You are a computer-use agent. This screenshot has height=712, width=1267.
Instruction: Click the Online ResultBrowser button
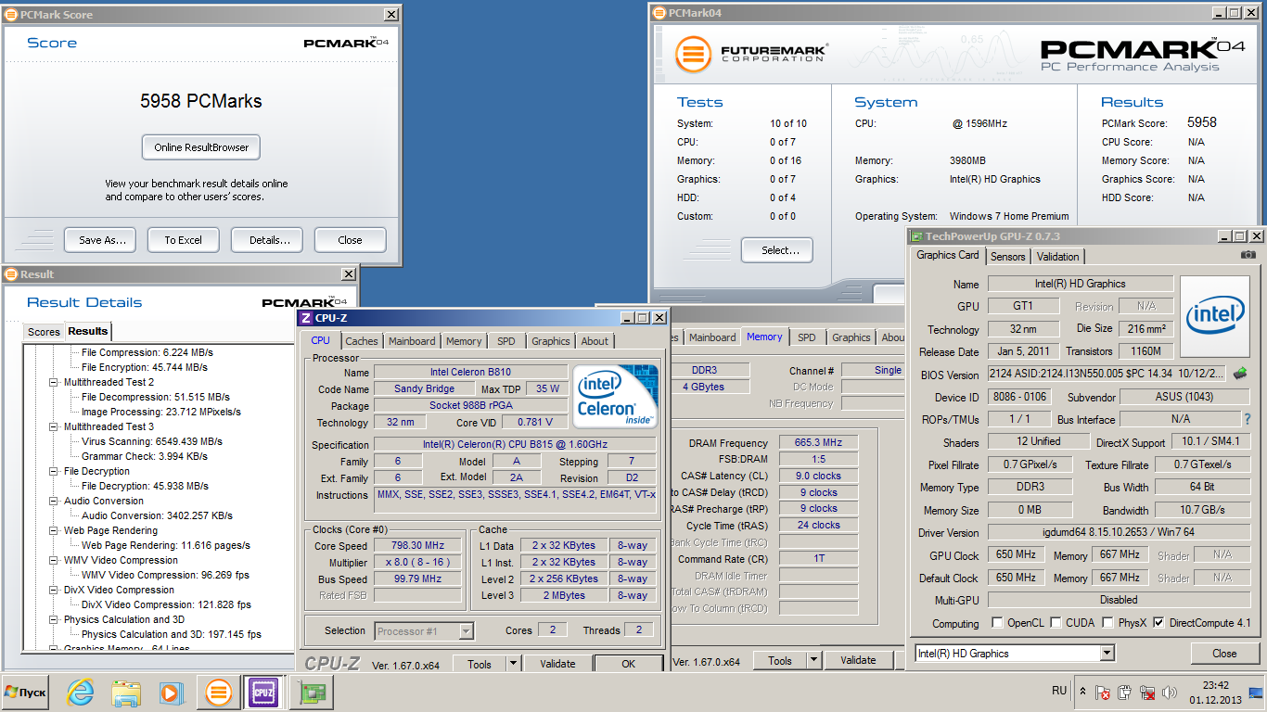point(201,147)
